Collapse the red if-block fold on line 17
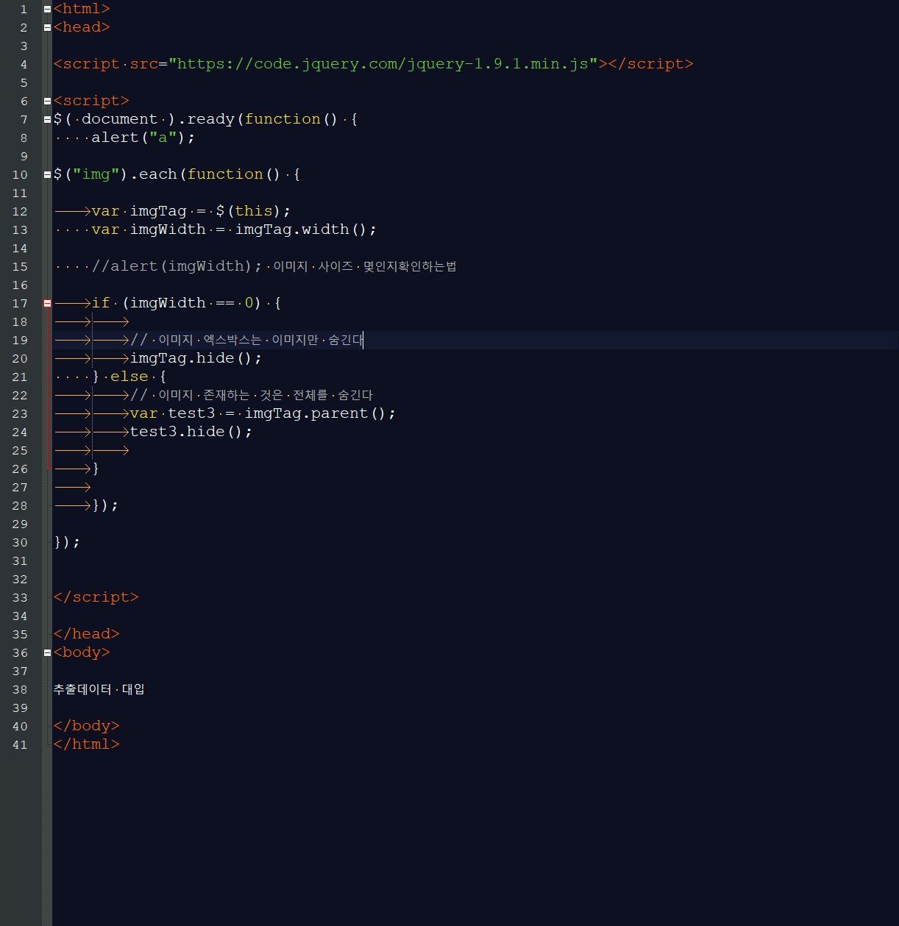This screenshot has width=899, height=926. pos(47,303)
